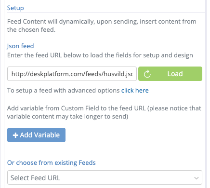Click the 'Enter the feed URL below' instruction text
Image resolution: width=210 pixels, height=188 pixels.
(x=100, y=55)
